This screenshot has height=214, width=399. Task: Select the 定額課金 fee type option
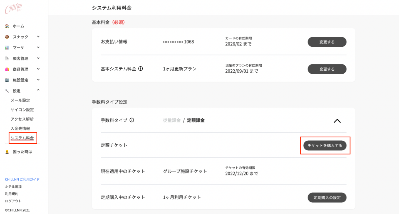pos(196,120)
